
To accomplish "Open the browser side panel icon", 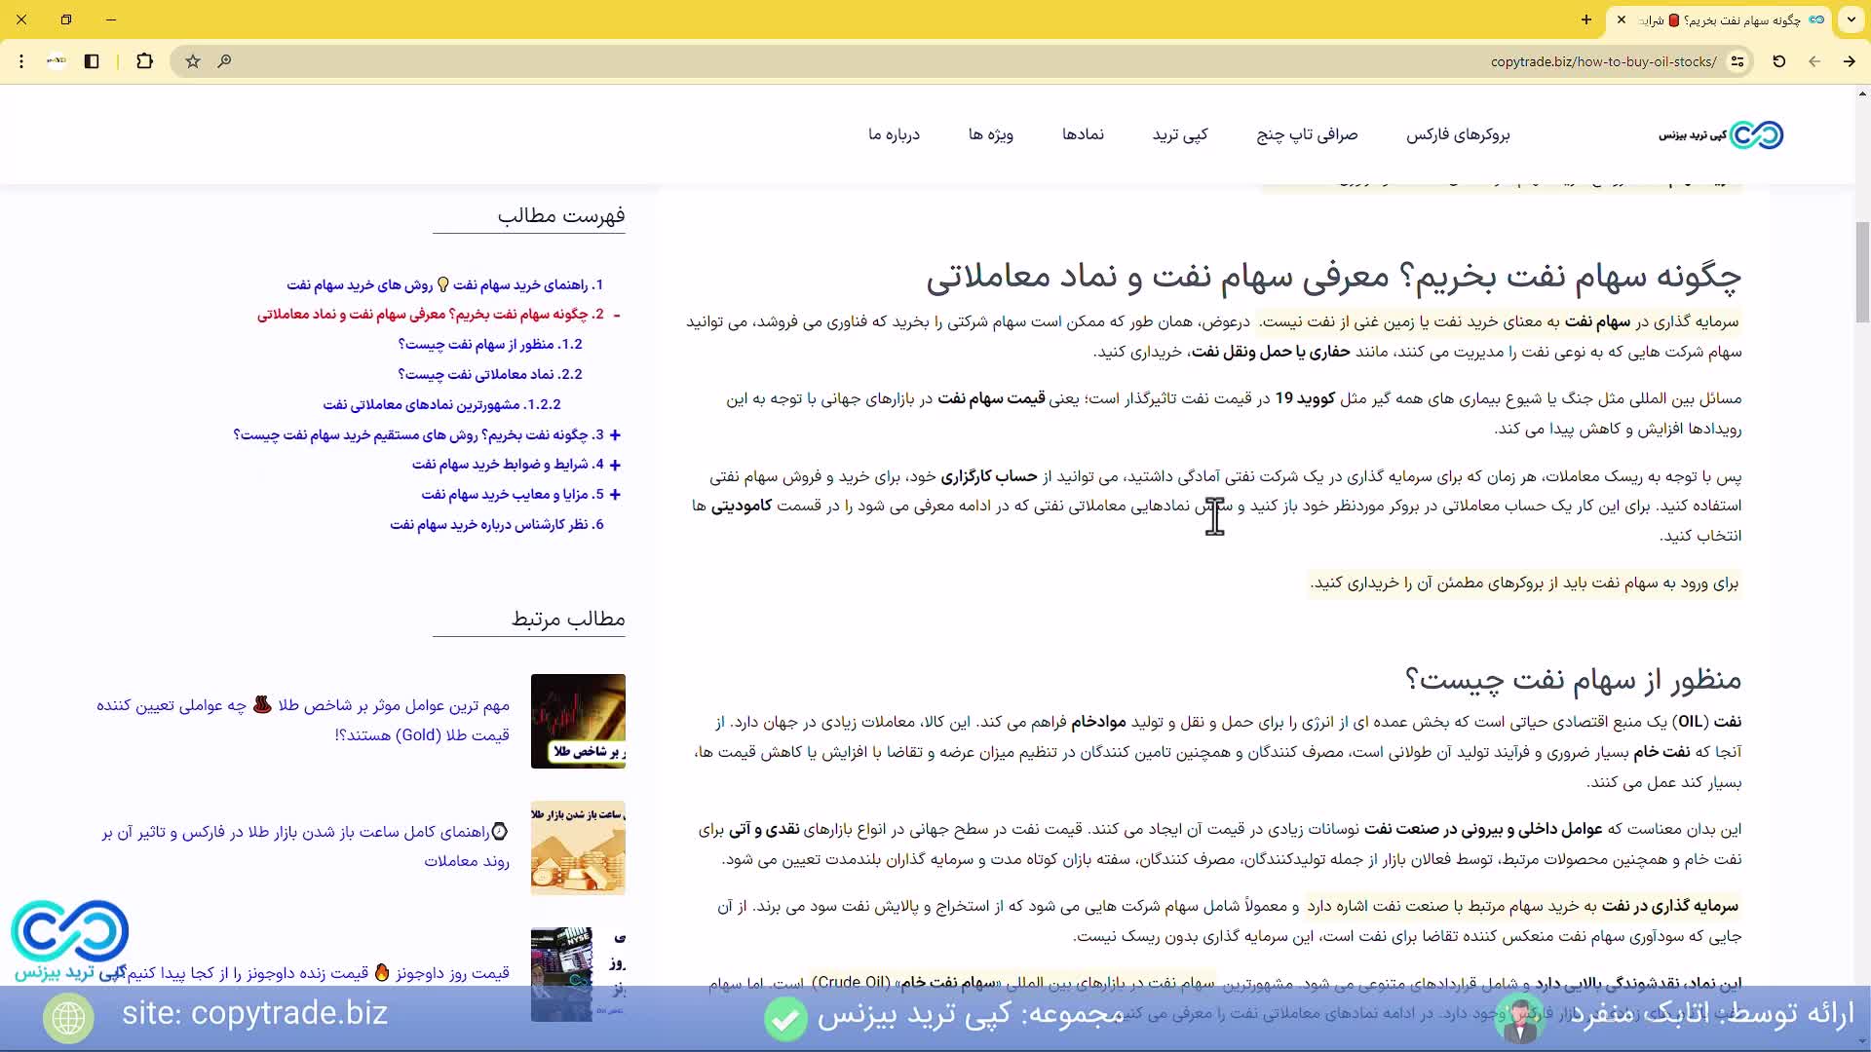I will (x=92, y=61).
